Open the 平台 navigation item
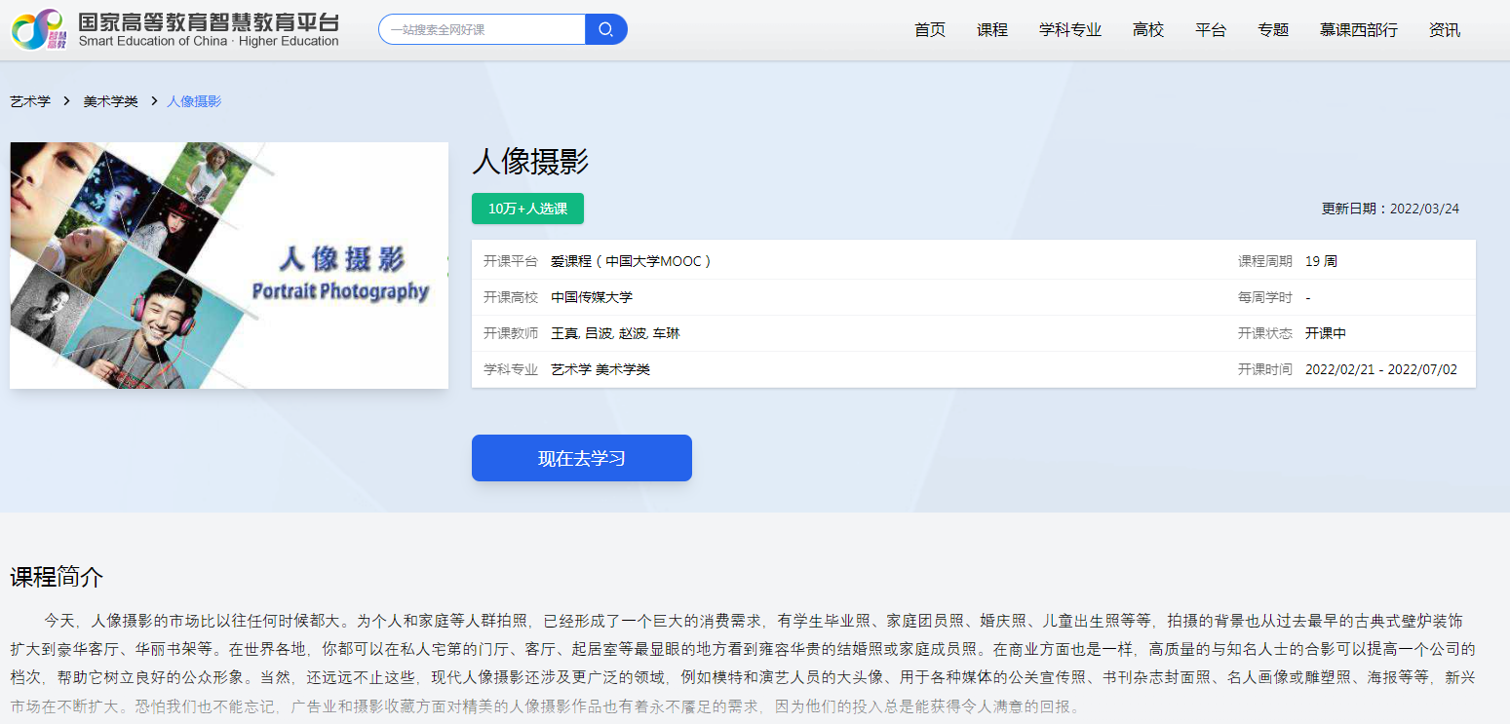The height and width of the screenshot is (724, 1510). [1210, 30]
